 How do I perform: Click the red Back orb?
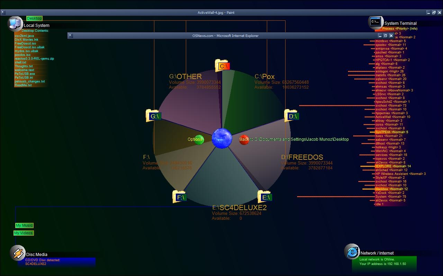click(x=244, y=140)
